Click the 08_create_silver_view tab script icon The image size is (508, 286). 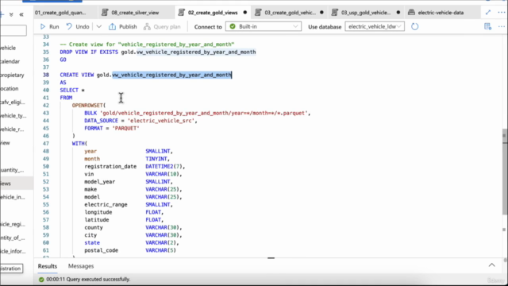coord(105,13)
